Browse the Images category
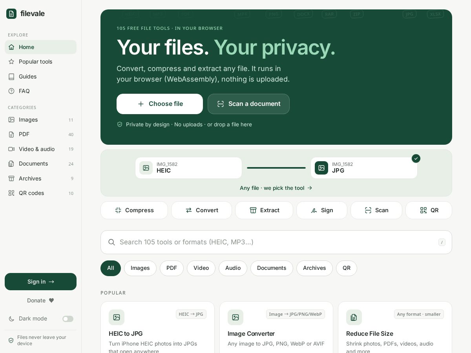The height and width of the screenshot is (353, 471). coord(40,120)
